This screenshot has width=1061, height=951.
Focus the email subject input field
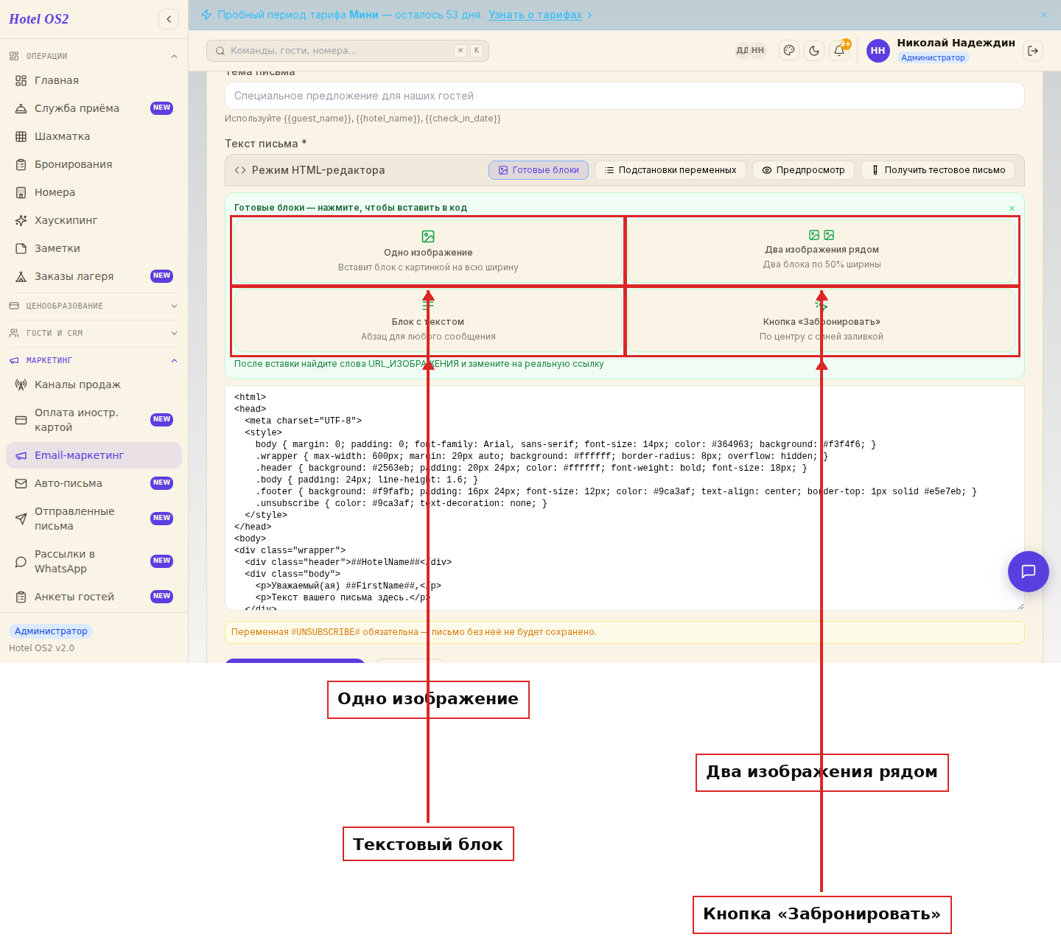[625, 96]
